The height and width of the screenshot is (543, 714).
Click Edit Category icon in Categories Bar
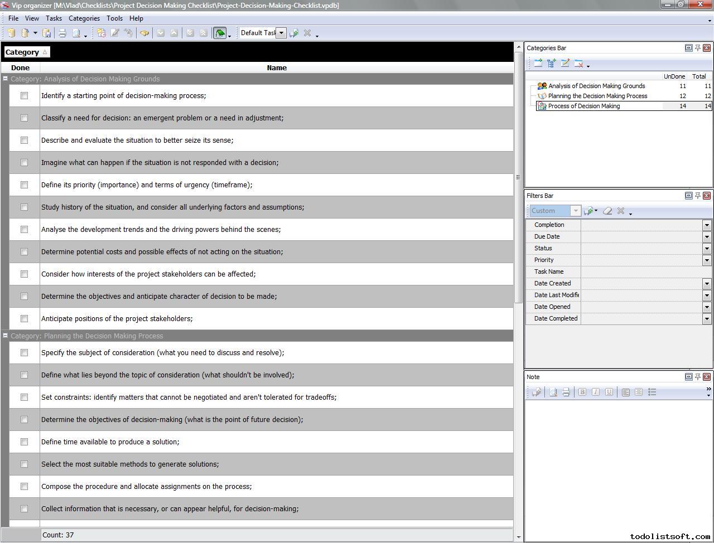565,64
